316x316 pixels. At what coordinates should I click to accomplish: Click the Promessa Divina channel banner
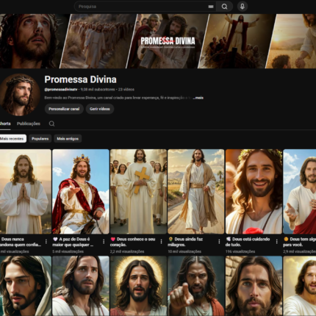coord(158,41)
